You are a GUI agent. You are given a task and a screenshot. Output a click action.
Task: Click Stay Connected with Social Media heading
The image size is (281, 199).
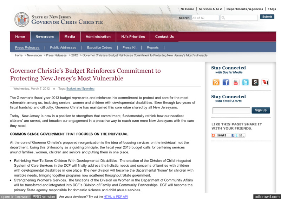pos(229,70)
